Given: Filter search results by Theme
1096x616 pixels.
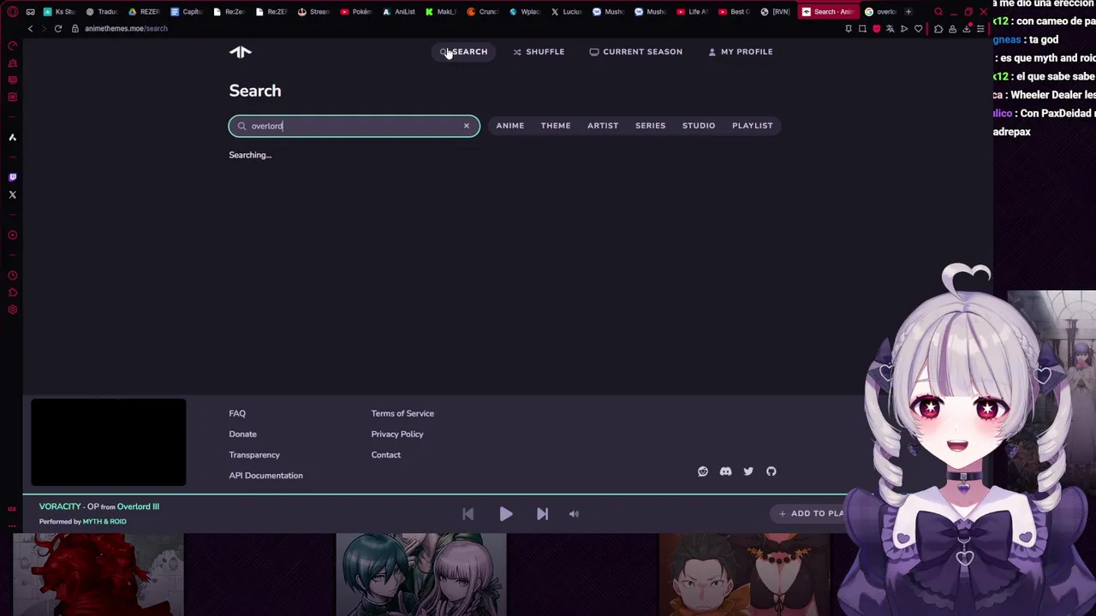Looking at the screenshot, I should [556, 126].
